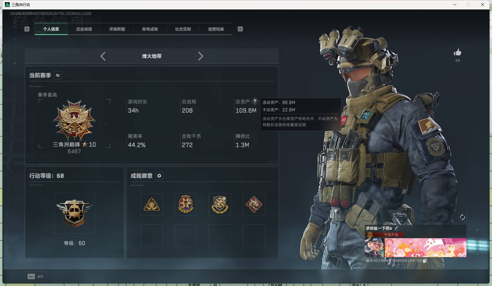Screen dimensions: 492x286
Task: Show next mode with the right chevron
Action: pyautogui.click(x=201, y=56)
